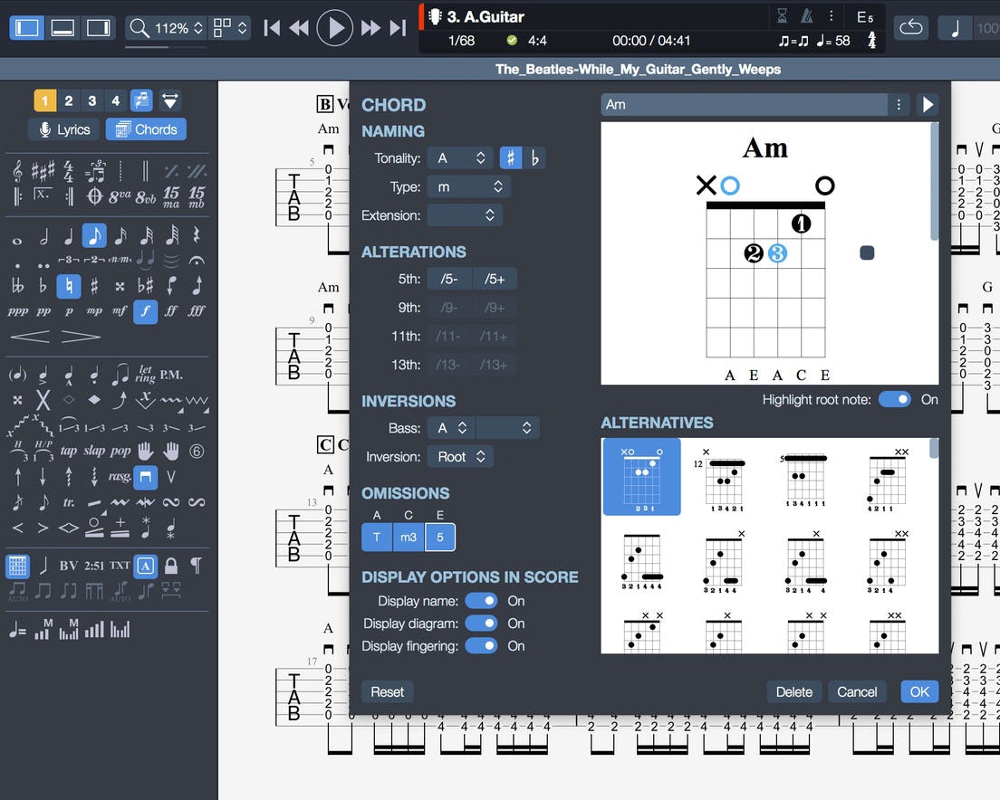Viewport: 1000px width, 800px height.
Task: Apply the palm mute P.M. effect
Action: point(171,375)
